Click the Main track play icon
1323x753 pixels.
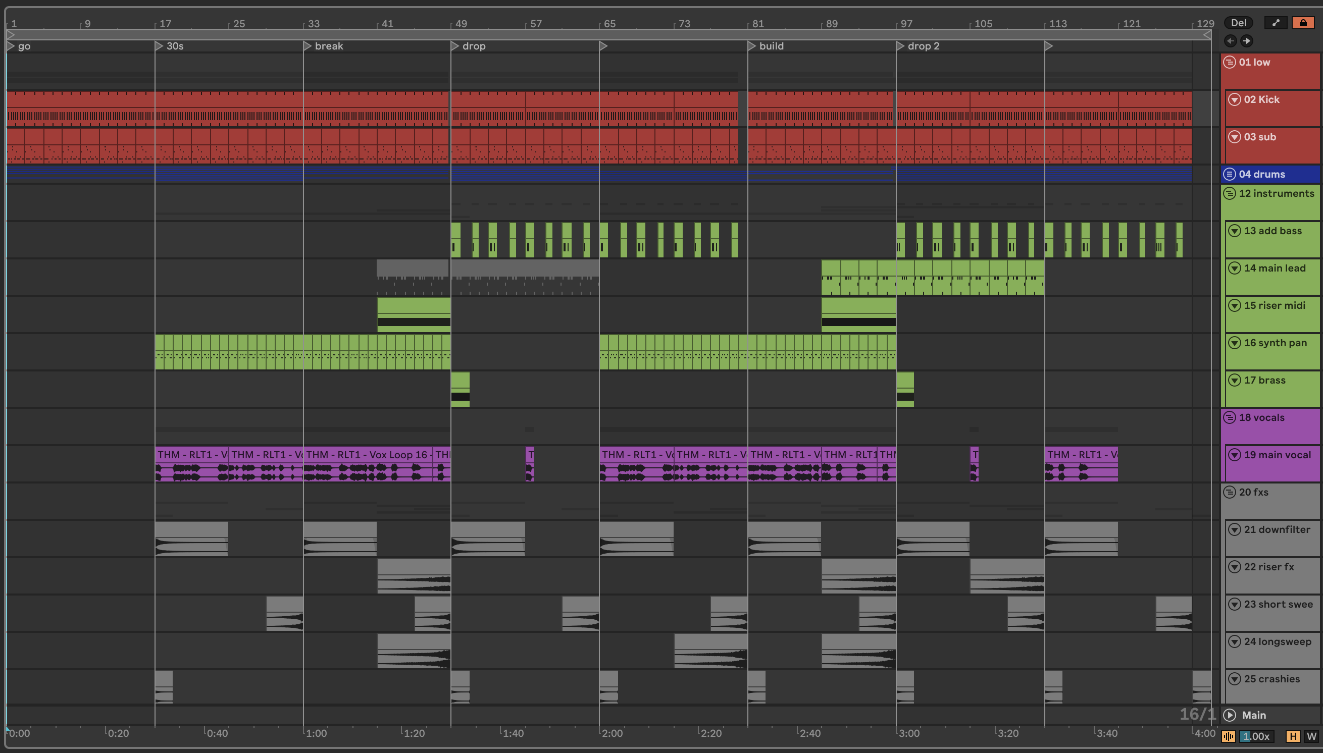point(1230,715)
